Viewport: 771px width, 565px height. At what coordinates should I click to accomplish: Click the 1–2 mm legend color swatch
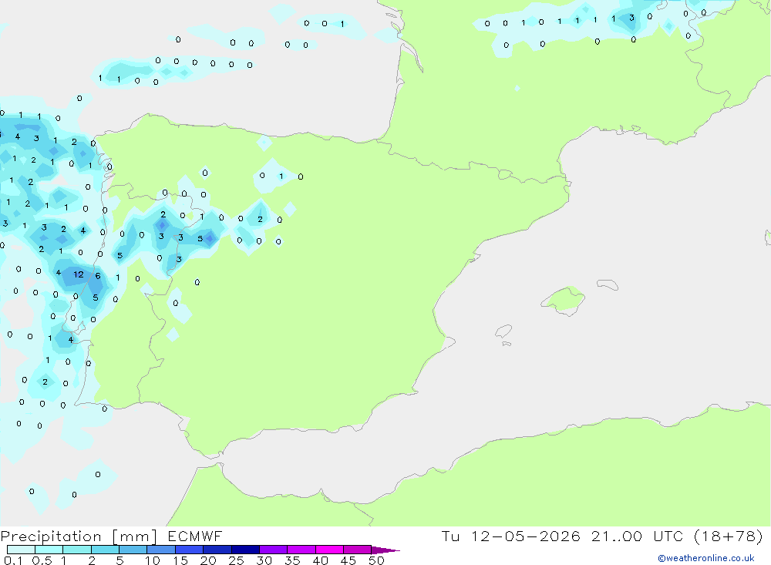(x=77, y=550)
